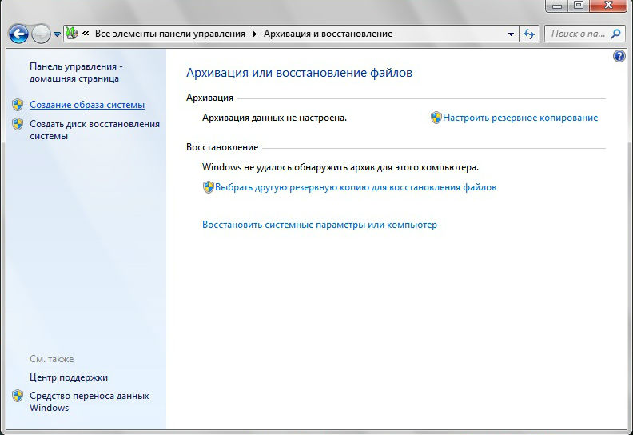633x435 pixels.
Task: Open 'Центр поддержки' in See also section
Action: tap(69, 377)
